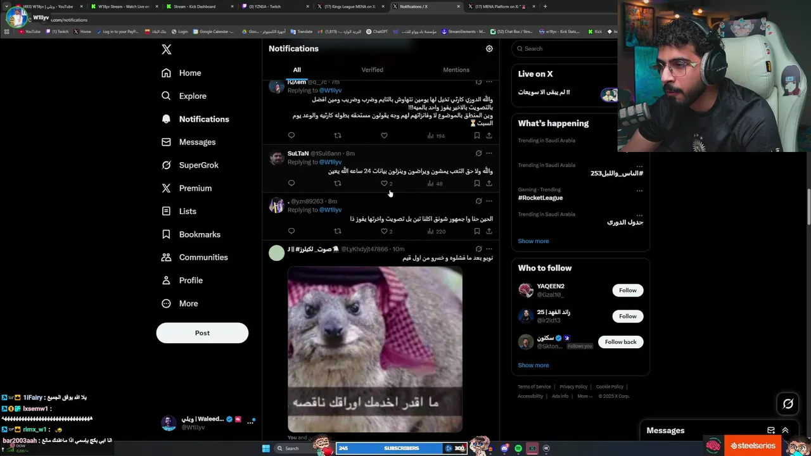Image resolution: width=811 pixels, height=456 pixels.
Task: Like SuLTaN's tweet
Action: click(x=384, y=183)
